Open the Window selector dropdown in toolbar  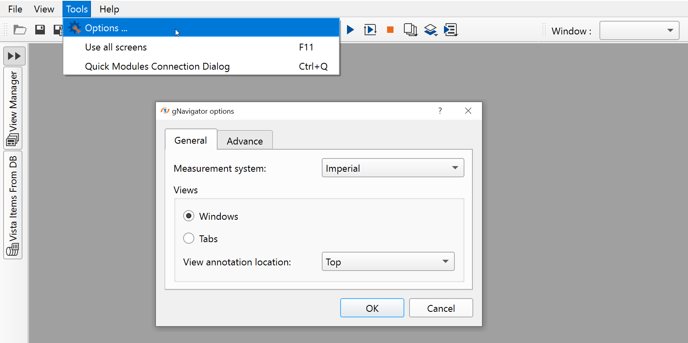[639, 31]
